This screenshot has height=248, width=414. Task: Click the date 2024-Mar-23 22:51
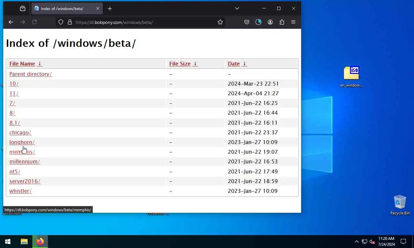pos(253,84)
